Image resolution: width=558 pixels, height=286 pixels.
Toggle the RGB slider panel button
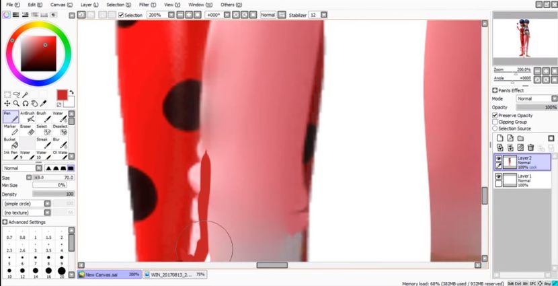coord(16,15)
